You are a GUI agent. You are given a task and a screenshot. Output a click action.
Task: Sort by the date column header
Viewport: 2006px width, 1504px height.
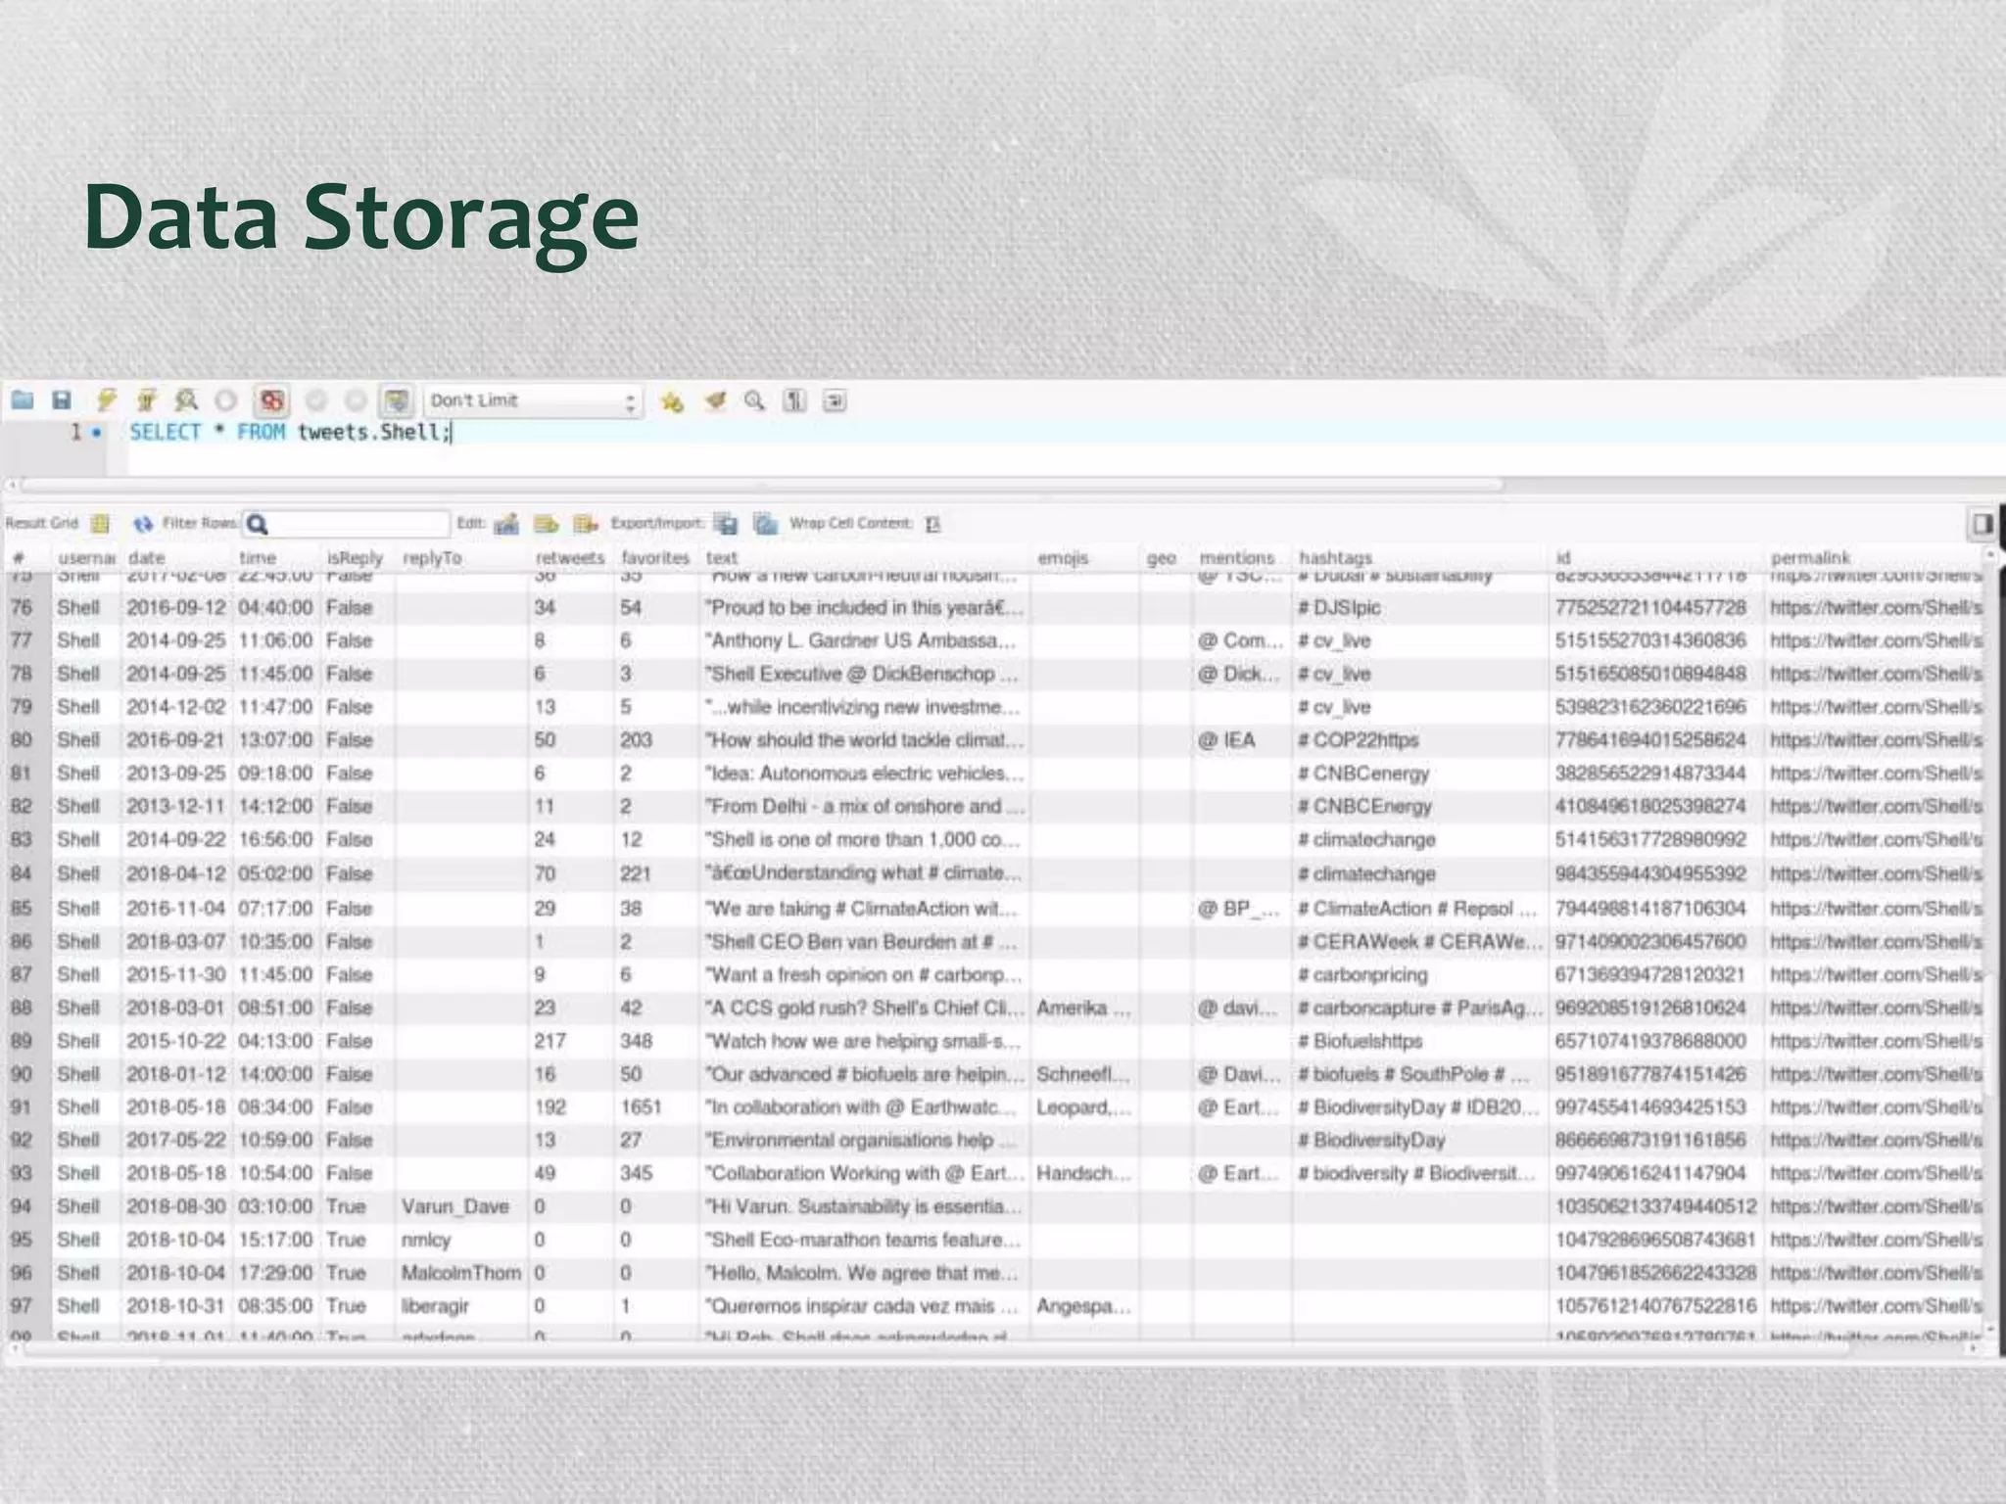tap(147, 557)
